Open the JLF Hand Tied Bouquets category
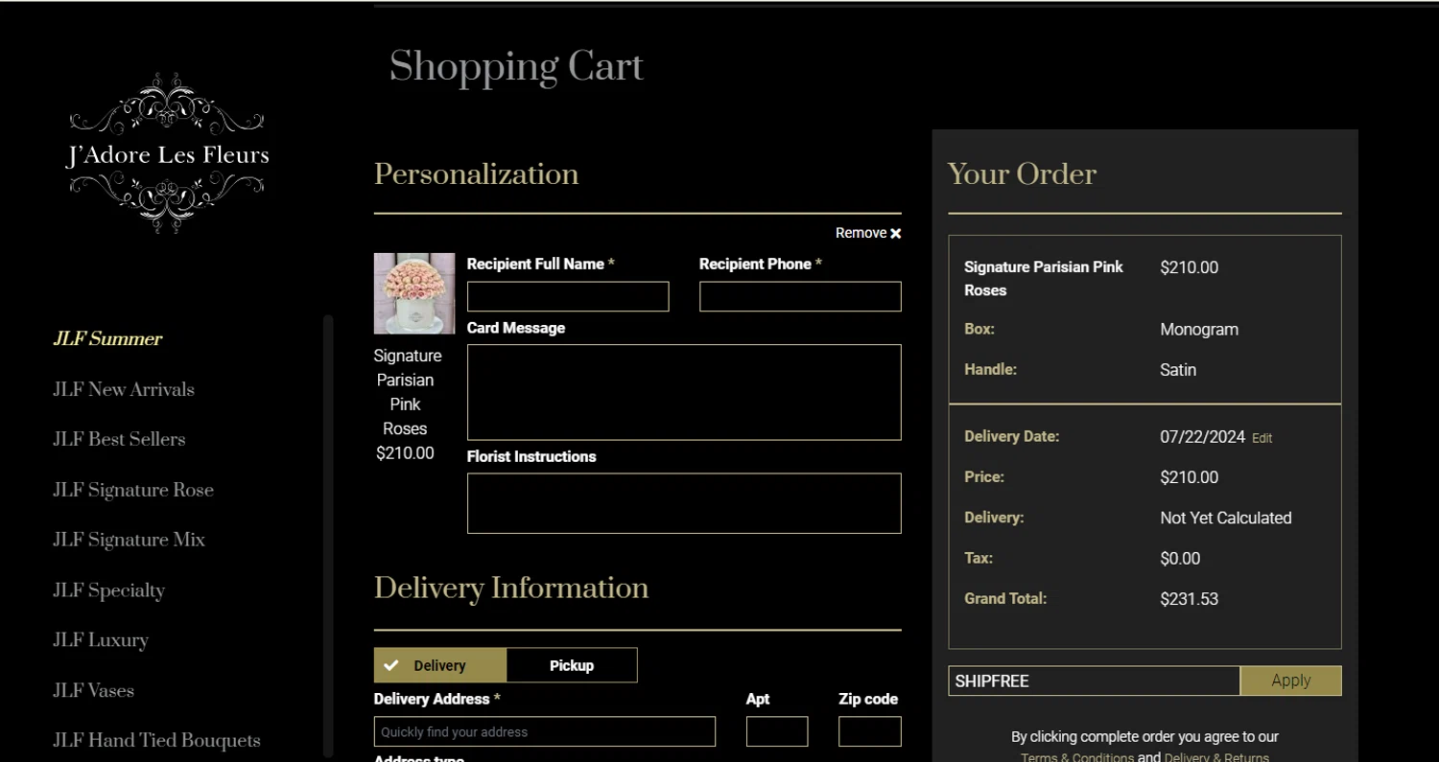Image resolution: width=1439 pixels, height=762 pixels. (156, 740)
